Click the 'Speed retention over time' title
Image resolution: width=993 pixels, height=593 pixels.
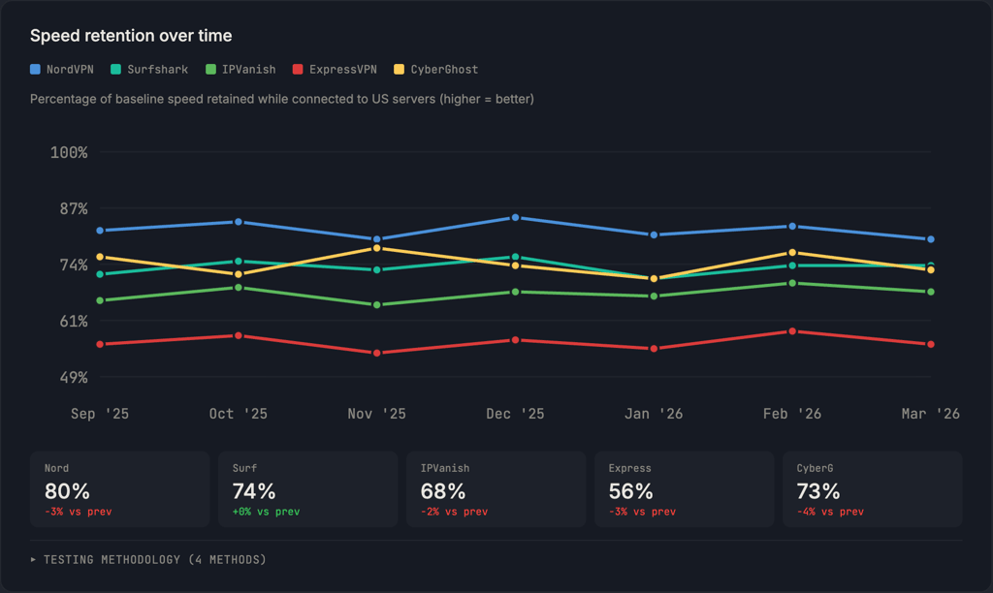131,36
